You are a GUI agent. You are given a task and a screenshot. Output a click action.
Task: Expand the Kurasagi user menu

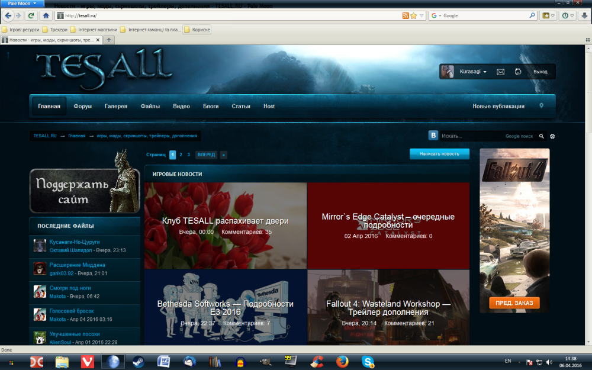472,72
